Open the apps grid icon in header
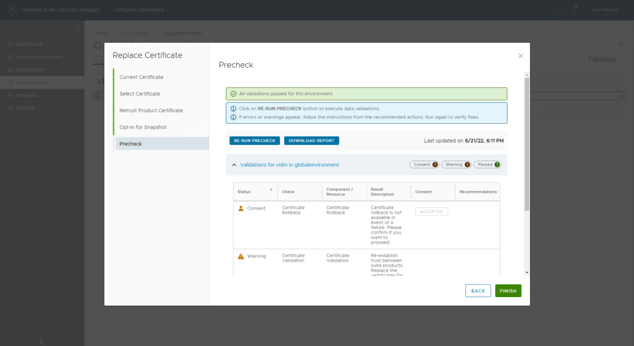The image size is (634, 346). coord(558,10)
